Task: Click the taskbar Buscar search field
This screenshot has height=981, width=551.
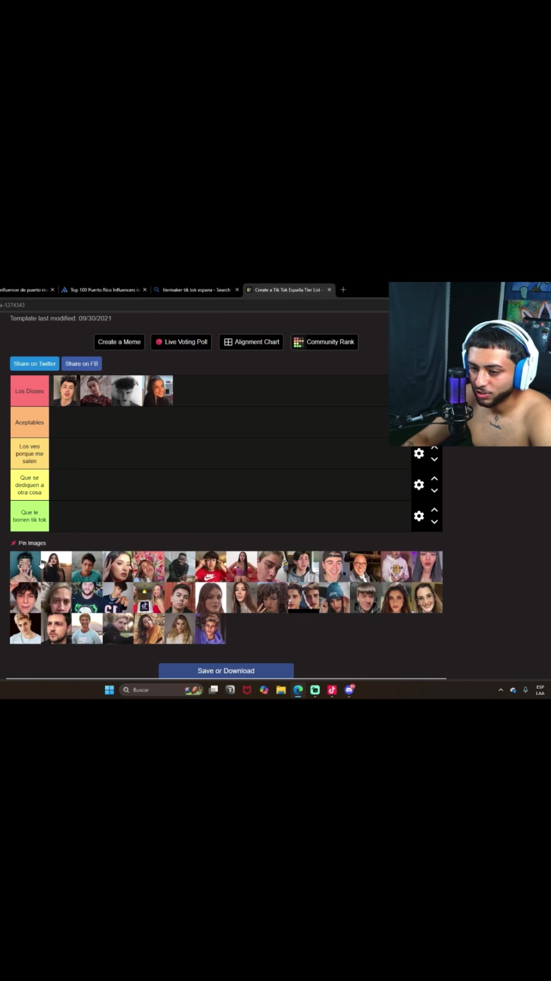Action: 162,690
